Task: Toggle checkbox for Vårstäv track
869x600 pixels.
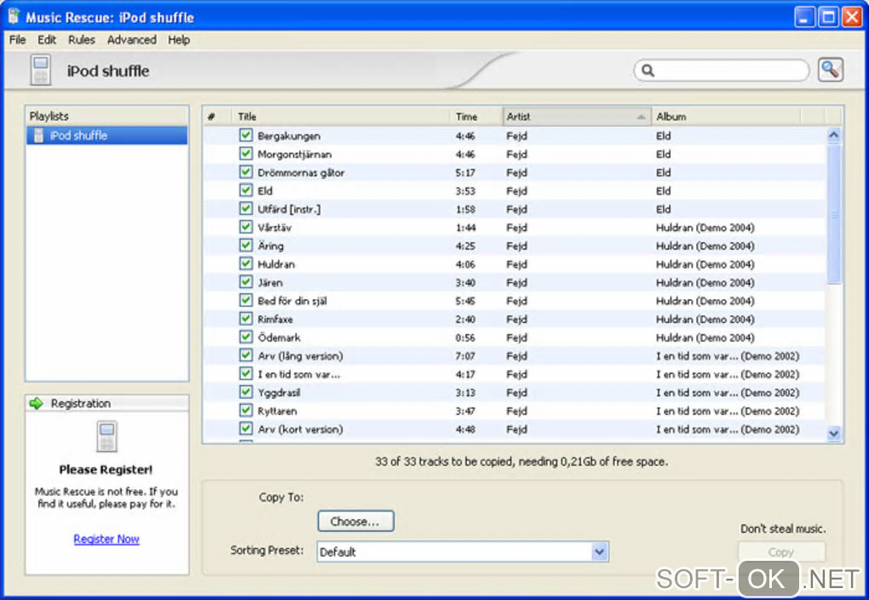Action: click(246, 227)
